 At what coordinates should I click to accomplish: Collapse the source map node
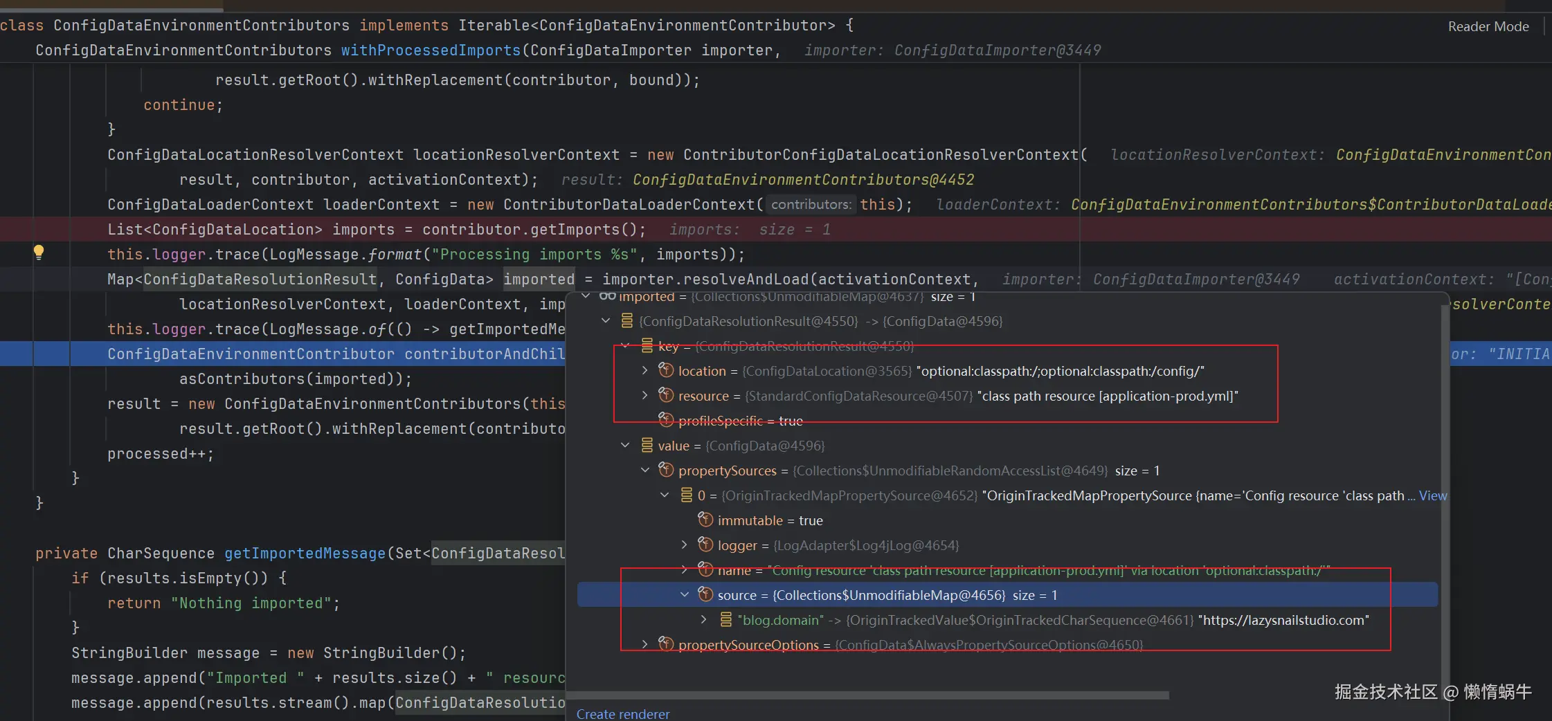[685, 595]
